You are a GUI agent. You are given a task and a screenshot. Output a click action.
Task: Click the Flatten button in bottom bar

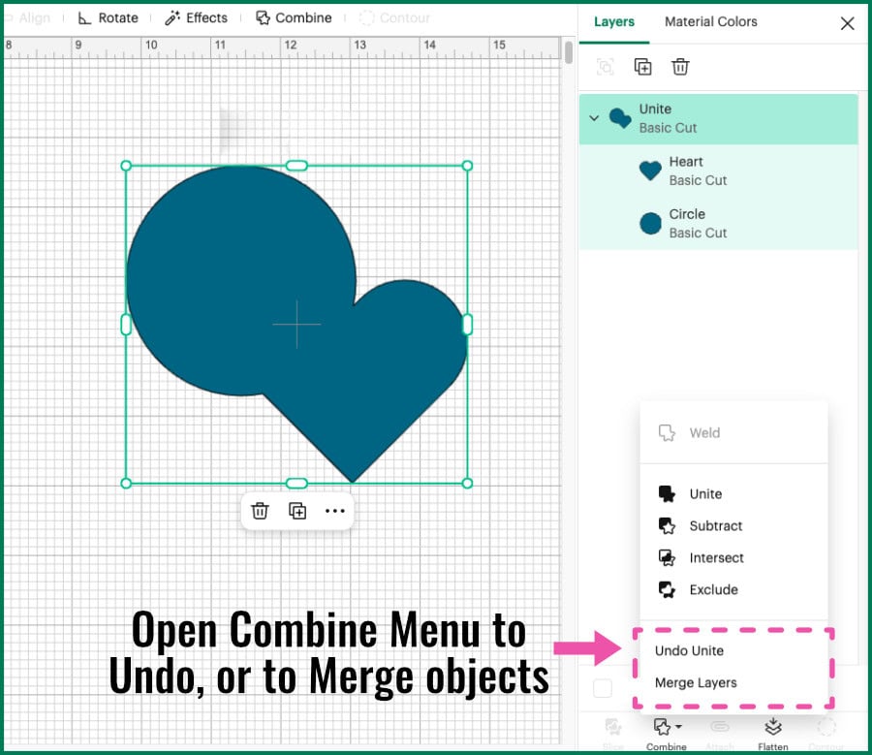coord(773,734)
